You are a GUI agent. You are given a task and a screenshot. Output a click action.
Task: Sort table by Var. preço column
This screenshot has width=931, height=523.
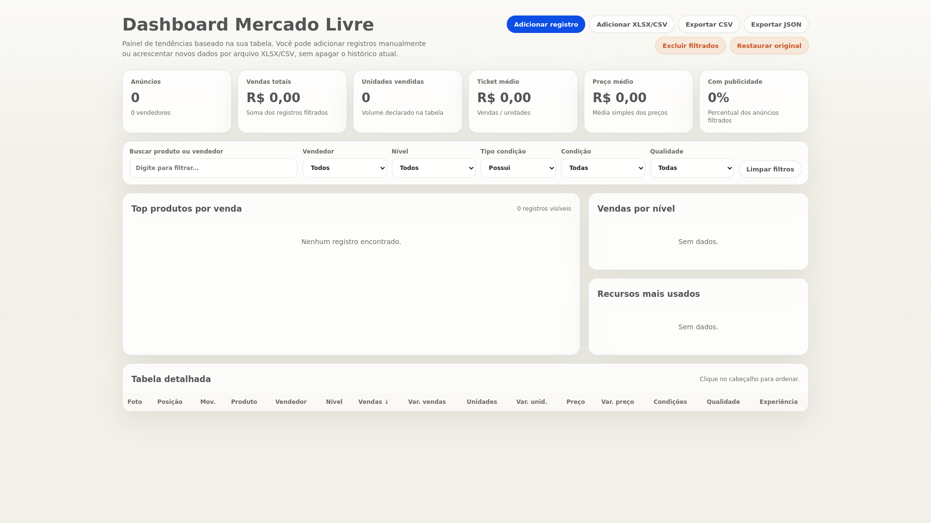[x=617, y=402]
